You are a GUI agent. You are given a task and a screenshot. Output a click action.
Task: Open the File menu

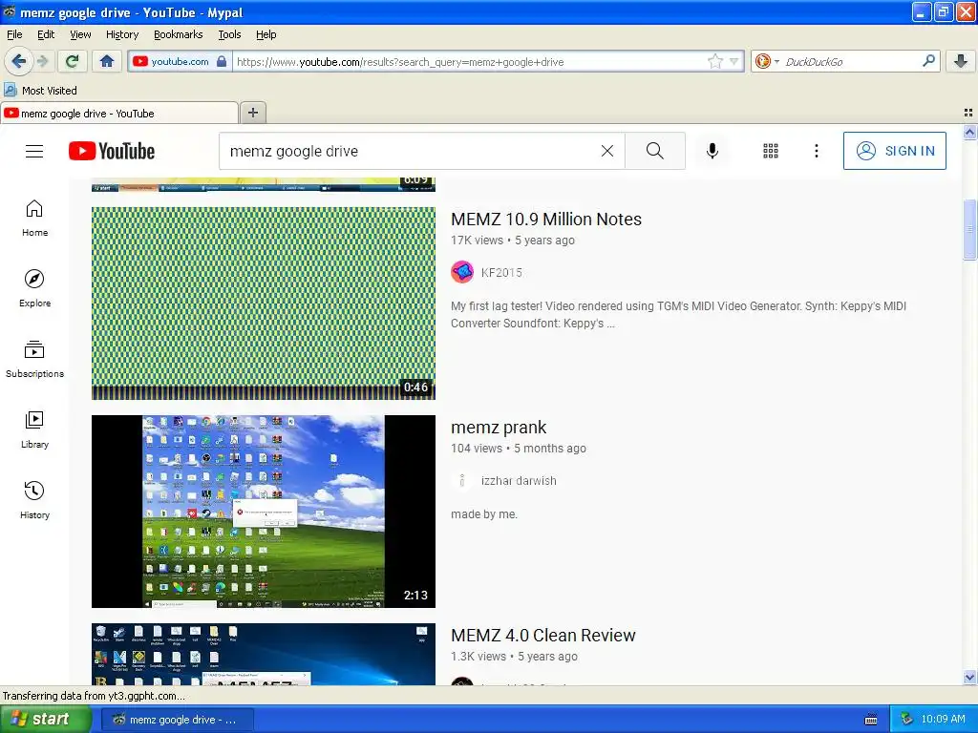point(14,34)
